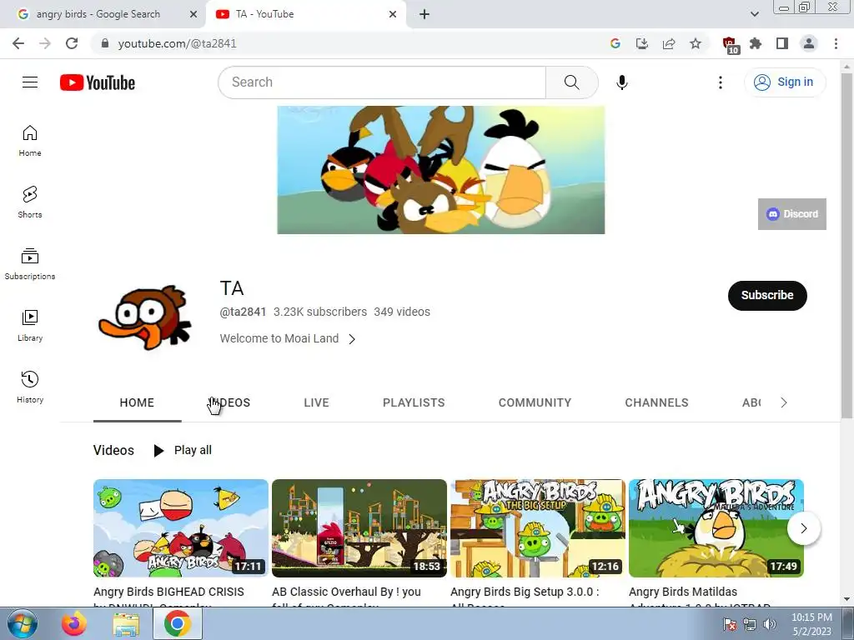Open Angry Birds Matildas video title
This screenshot has height=640, width=854.
point(700,596)
